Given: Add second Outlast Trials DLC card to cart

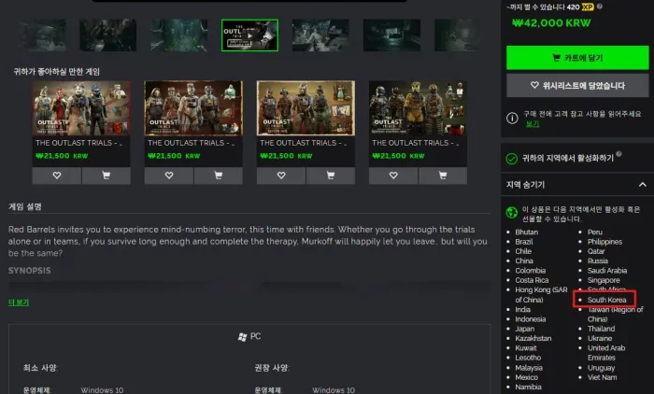Looking at the screenshot, I should 218,176.
